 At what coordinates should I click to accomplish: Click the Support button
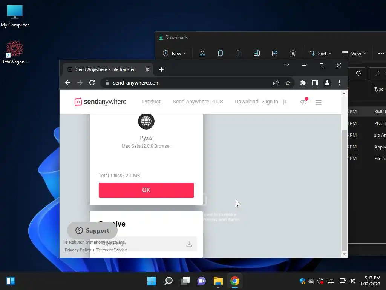92,230
